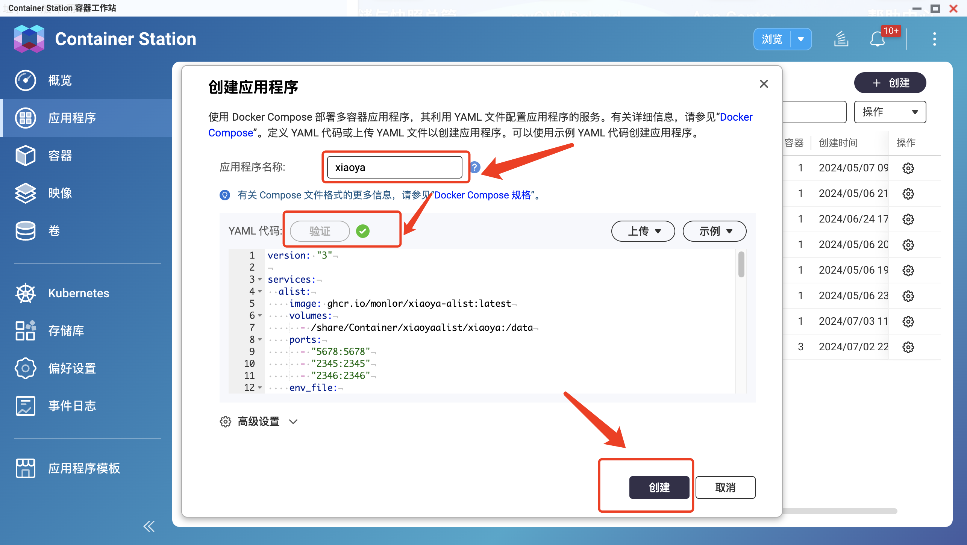Image resolution: width=967 pixels, height=545 pixels.
Task: Click gear icon for 2024/05/06 20 row
Action: [908, 245]
